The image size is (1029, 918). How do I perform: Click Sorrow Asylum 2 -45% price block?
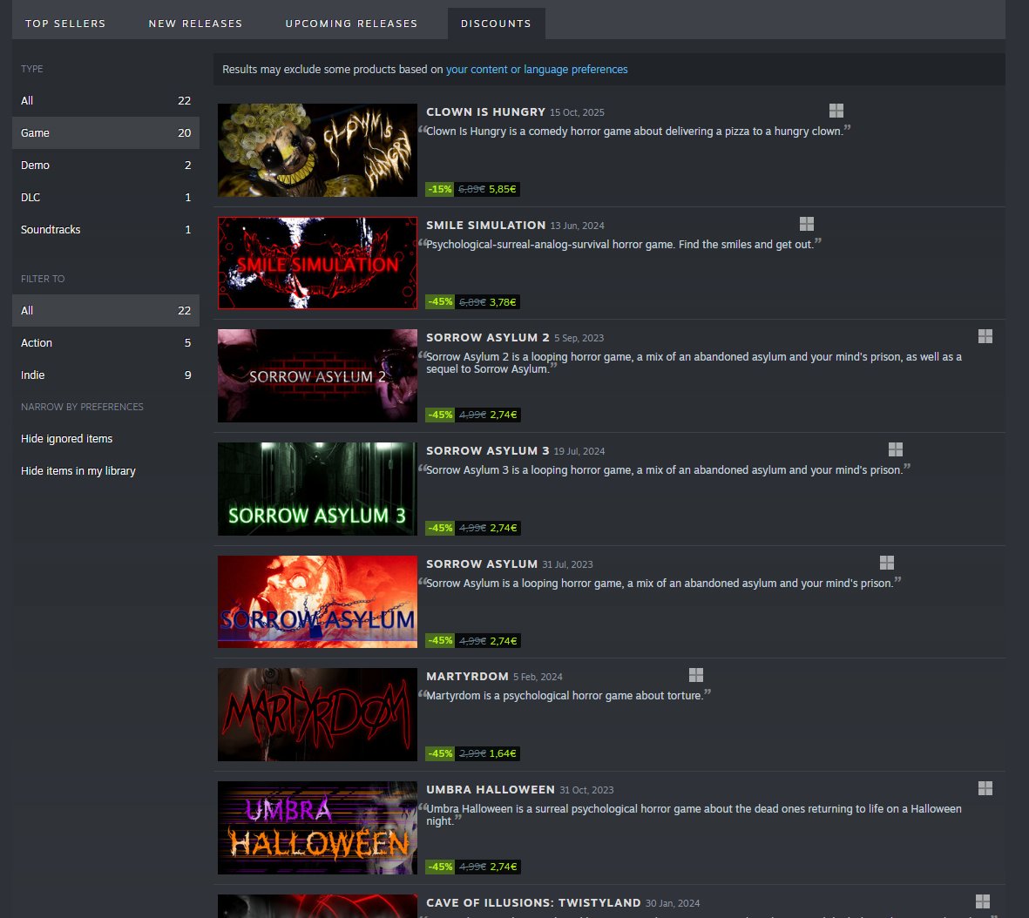click(x=472, y=415)
